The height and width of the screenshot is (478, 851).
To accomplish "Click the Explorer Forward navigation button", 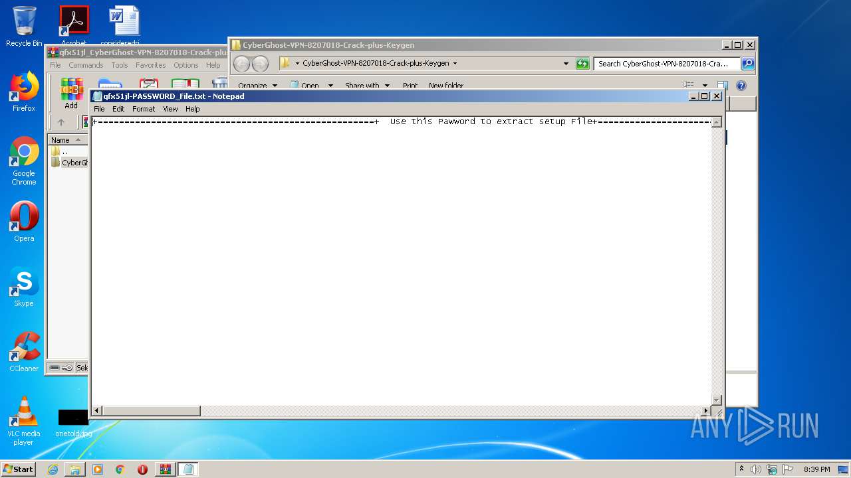I will 260,64.
